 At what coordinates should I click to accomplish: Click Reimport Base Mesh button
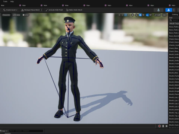[x=31, y=10]
